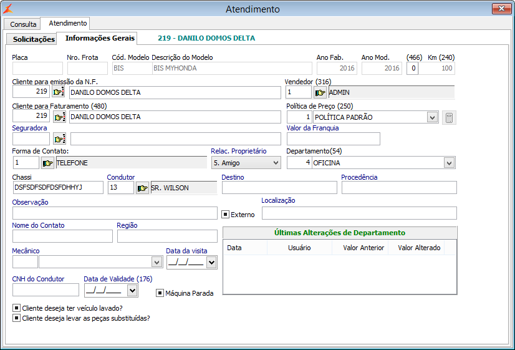Click the Valor Anterior column header
This screenshot has width=515, height=350.
(360, 248)
